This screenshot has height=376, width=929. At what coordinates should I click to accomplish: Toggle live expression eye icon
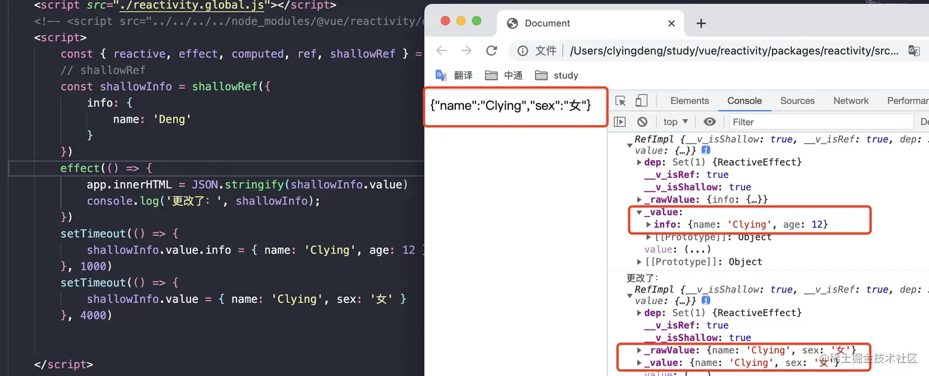pyautogui.click(x=710, y=122)
